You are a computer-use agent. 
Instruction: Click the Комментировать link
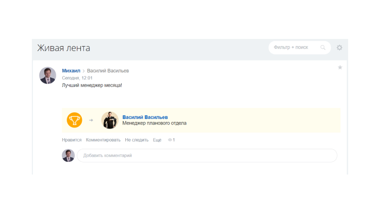coord(103,140)
